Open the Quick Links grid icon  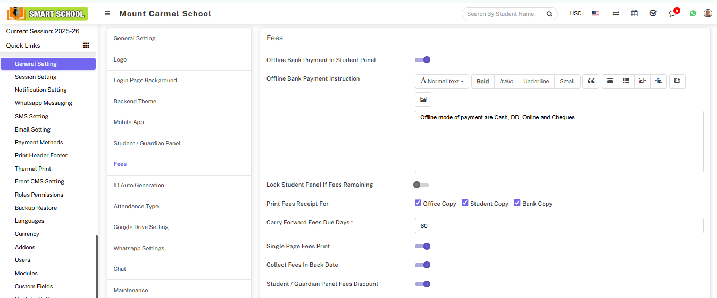pos(86,46)
